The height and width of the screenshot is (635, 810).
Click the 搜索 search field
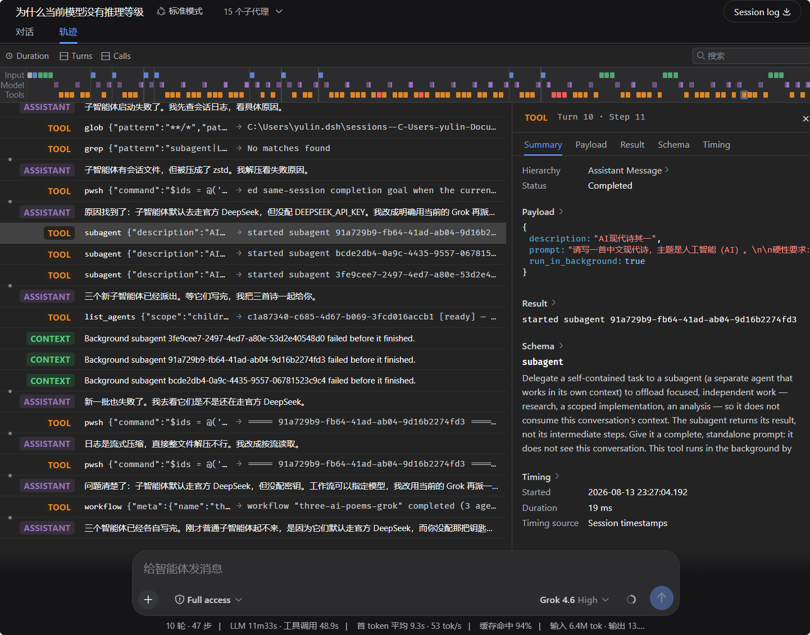tap(752, 56)
